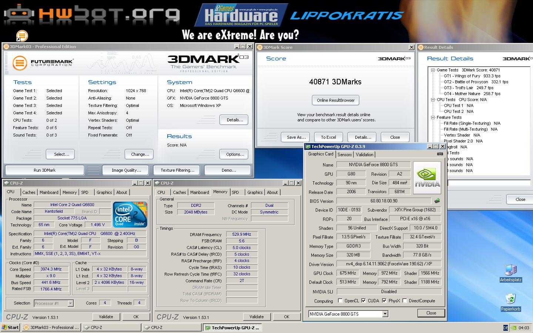Viewport: 533px width, 333px height.
Task: Open the SPD tab in second CPU-Z window
Action: pos(235,192)
